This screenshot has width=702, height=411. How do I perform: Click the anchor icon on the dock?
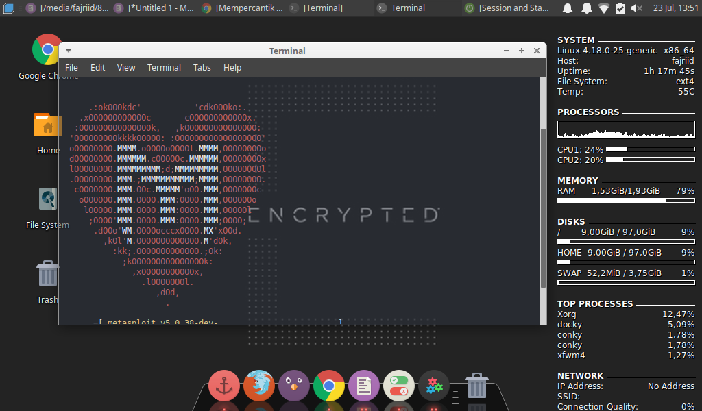click(x=224, y=385)
